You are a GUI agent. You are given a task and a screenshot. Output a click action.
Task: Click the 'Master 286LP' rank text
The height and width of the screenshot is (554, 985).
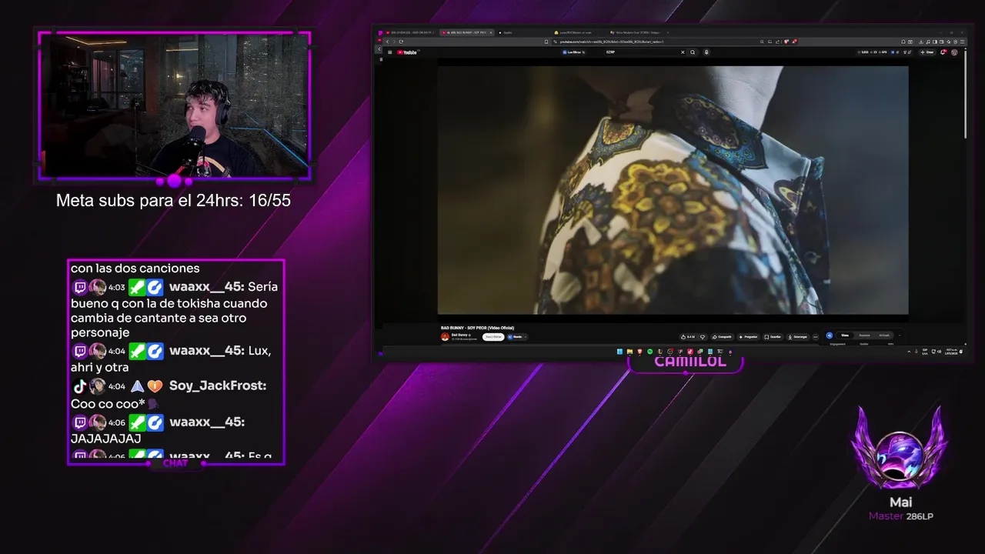[x=900, y=516]
